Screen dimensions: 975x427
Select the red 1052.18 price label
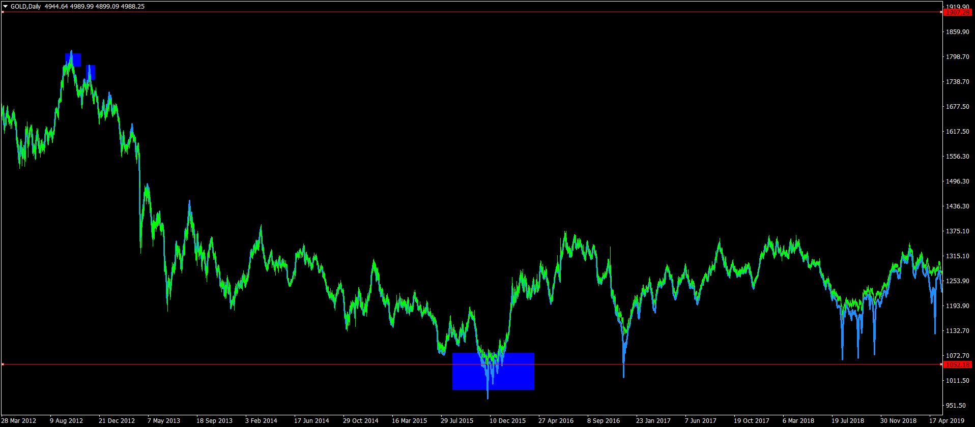coord(957,364)
